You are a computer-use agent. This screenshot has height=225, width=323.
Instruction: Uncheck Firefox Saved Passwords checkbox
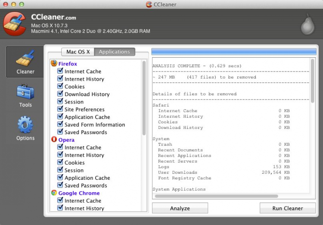(x=60, y=132)
